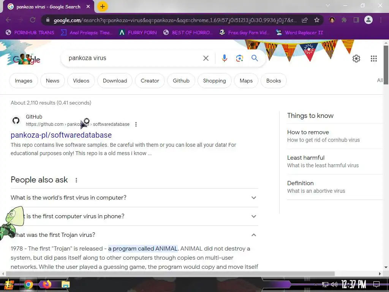Open the Word Replacer II bookmark
389x292 pixels.
(300, 33)
